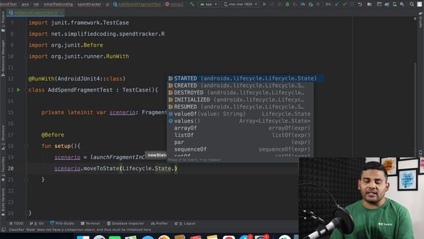Image resolution: width=424 pixels, height=239 pixels.
Task: Select RESUMED completion suggestion
Action: pos(240,106)
